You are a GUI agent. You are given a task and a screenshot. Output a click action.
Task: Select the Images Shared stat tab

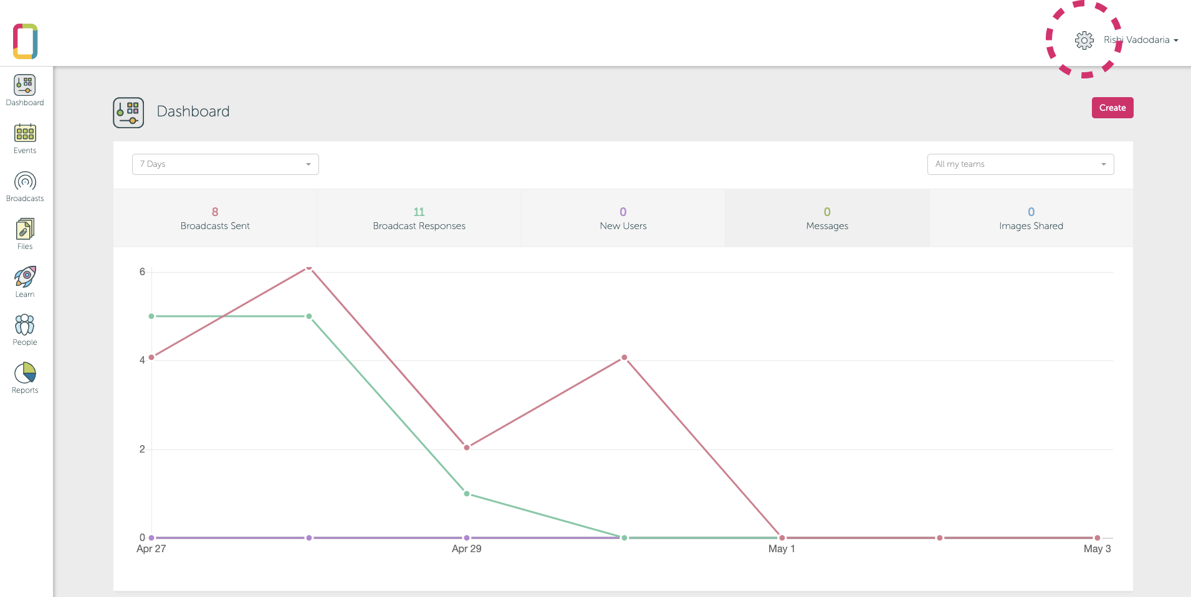(x=1031, y=219)
